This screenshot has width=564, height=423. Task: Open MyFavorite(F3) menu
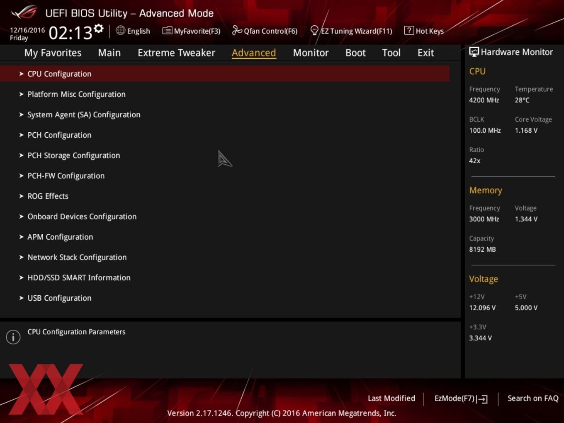click(x=191, y=31)
